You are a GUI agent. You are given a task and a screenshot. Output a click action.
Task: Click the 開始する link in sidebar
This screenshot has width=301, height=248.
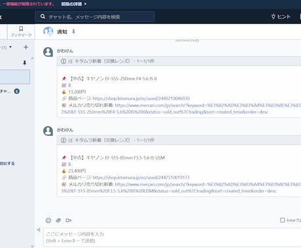point(7,163)
